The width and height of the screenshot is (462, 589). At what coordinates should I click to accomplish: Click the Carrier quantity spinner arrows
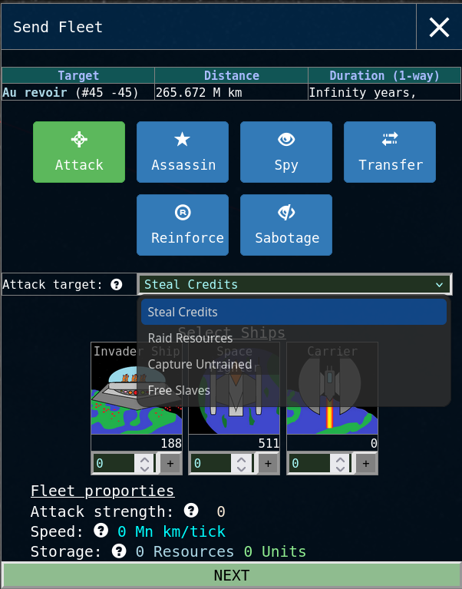(x=340, y=463)
